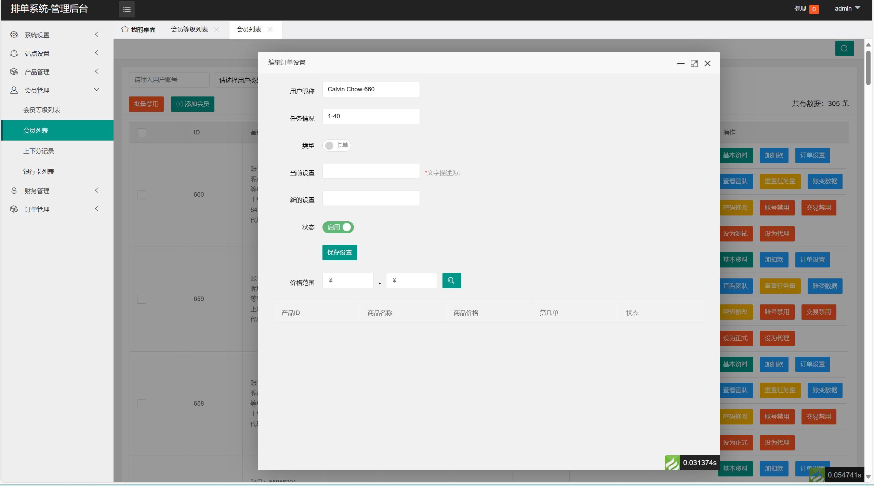The image size is (874, 486).
Task: Click the 系统设置 gear icon
Action: pos(14,35)
